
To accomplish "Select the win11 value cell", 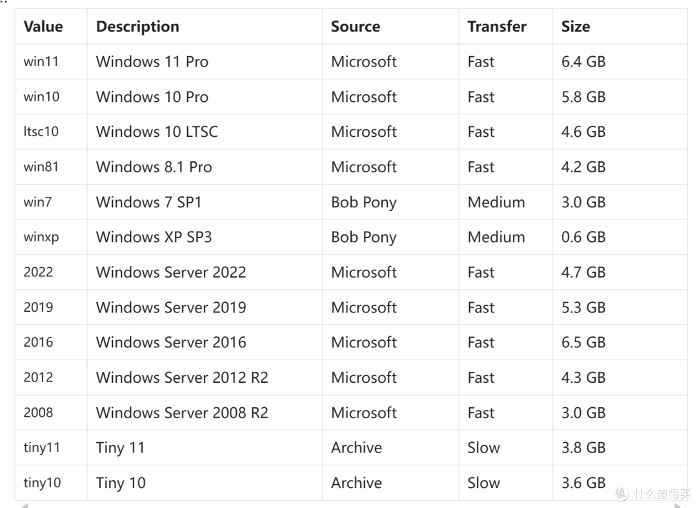I will (x=41, y=62).
